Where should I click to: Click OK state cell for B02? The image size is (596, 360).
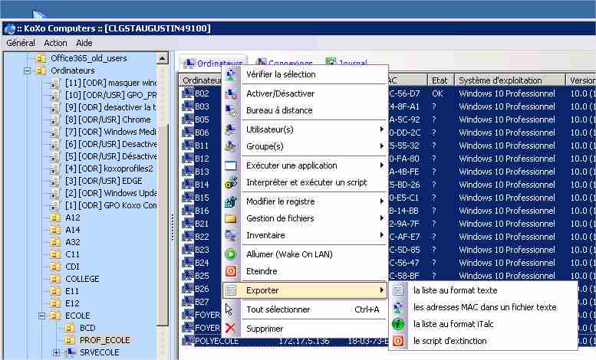tap(437, 93)
